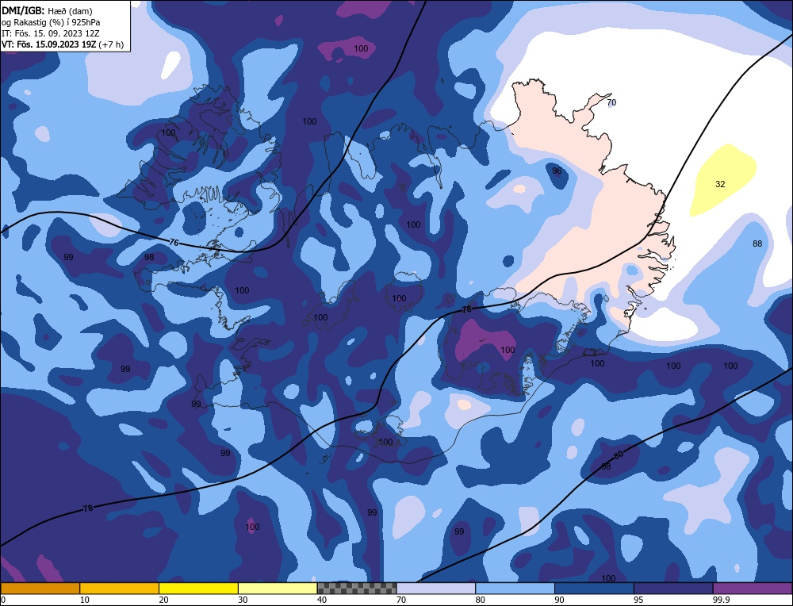This screenshot has height=606, width=793.
Task: Click the dark orange 0–10 legend swatch
Action: click(x=40, y=589)
